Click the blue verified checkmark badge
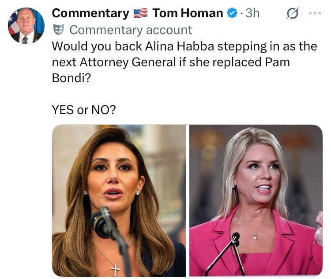 click(x=232, y=13)
